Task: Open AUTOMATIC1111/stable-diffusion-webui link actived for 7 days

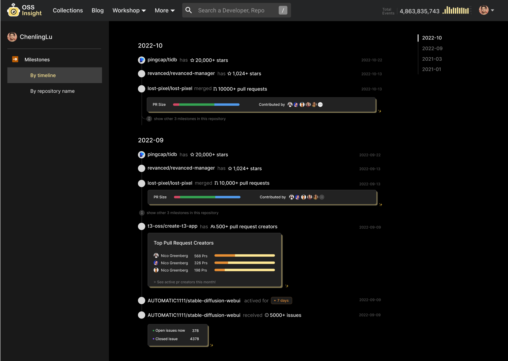Action: tap(194, 301)
